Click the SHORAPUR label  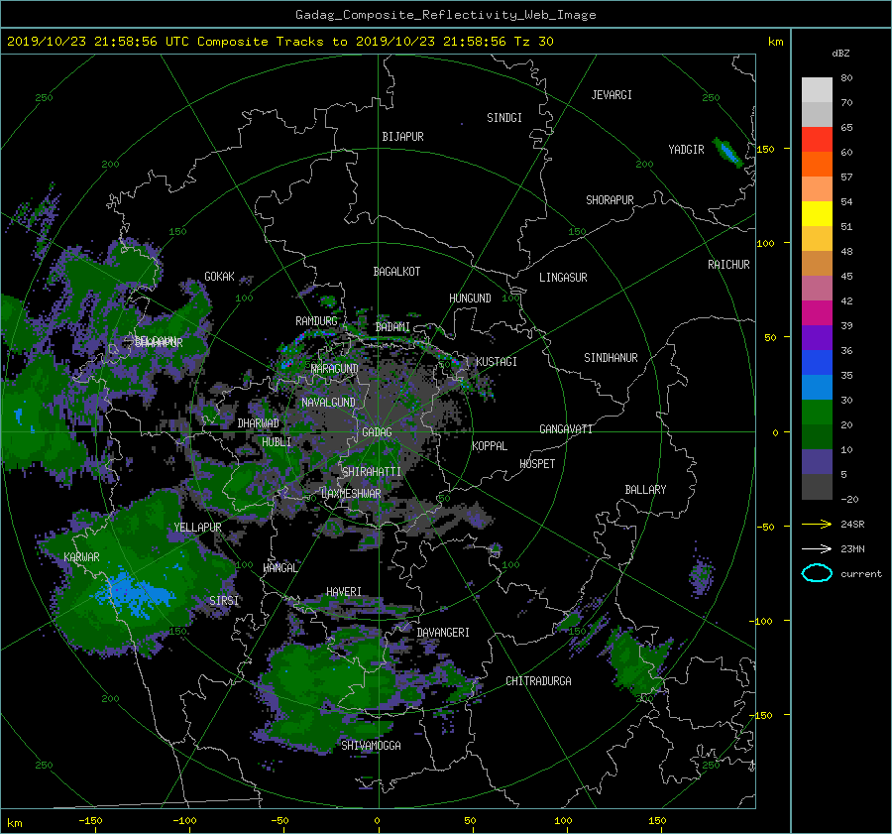[x=610, y=200]
